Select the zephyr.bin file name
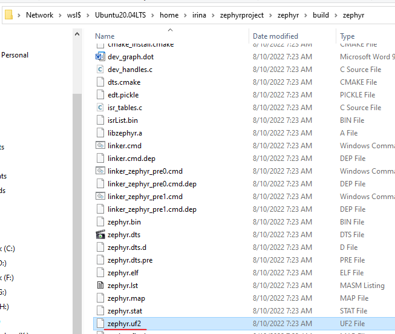Screen dimensions: 395x334 pyautogui.click(x=124, y=222)
